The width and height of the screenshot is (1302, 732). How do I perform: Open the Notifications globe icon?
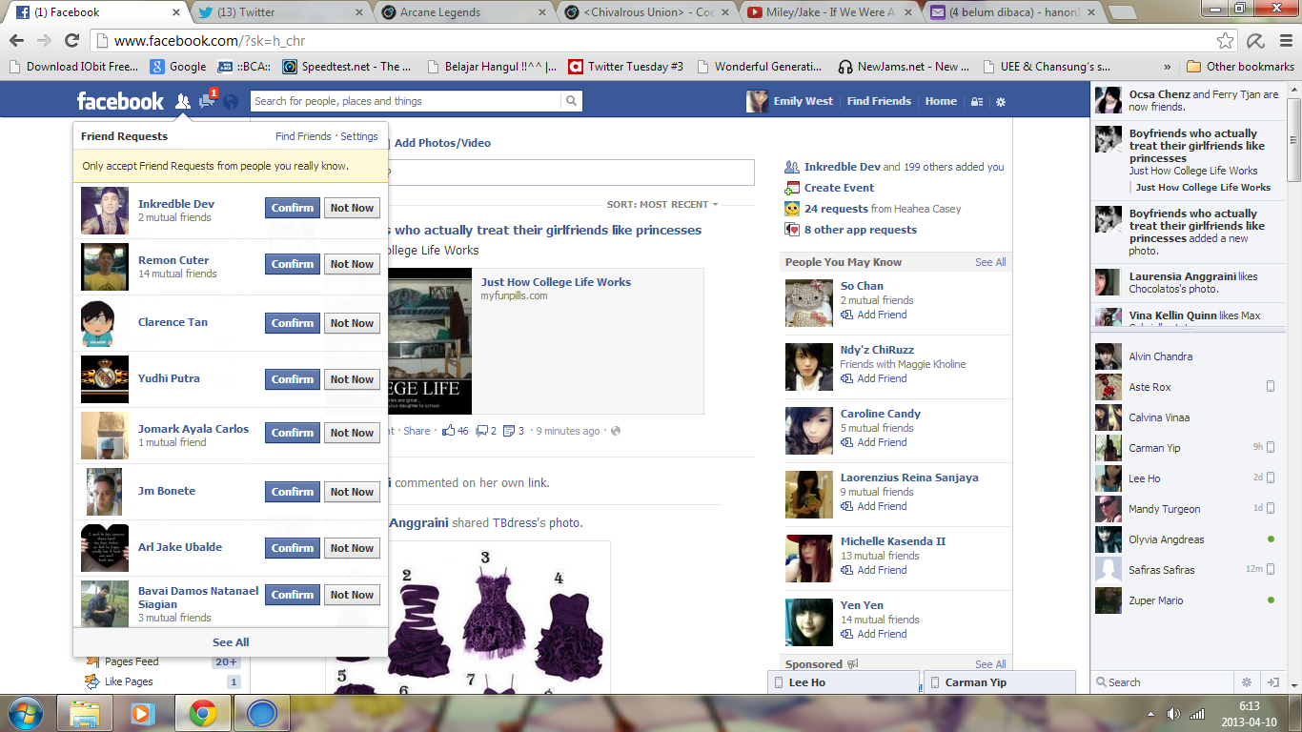coord(231,101)
